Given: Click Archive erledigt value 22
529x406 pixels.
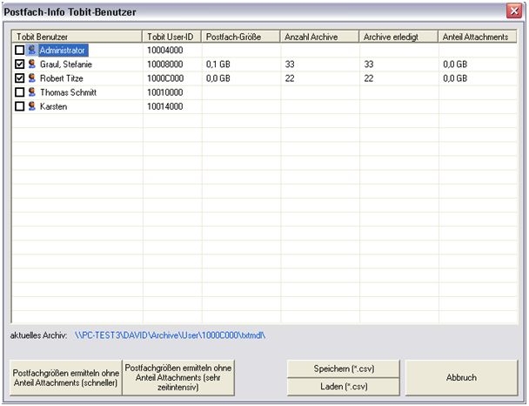Looking at the screenshot, I should 369,78.
